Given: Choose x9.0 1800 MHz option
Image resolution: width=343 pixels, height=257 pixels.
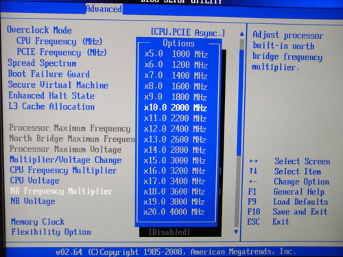Looking at the screenshot, I should tap(176, 97).
